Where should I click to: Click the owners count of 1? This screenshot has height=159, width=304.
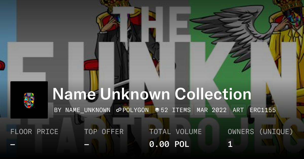230,144
